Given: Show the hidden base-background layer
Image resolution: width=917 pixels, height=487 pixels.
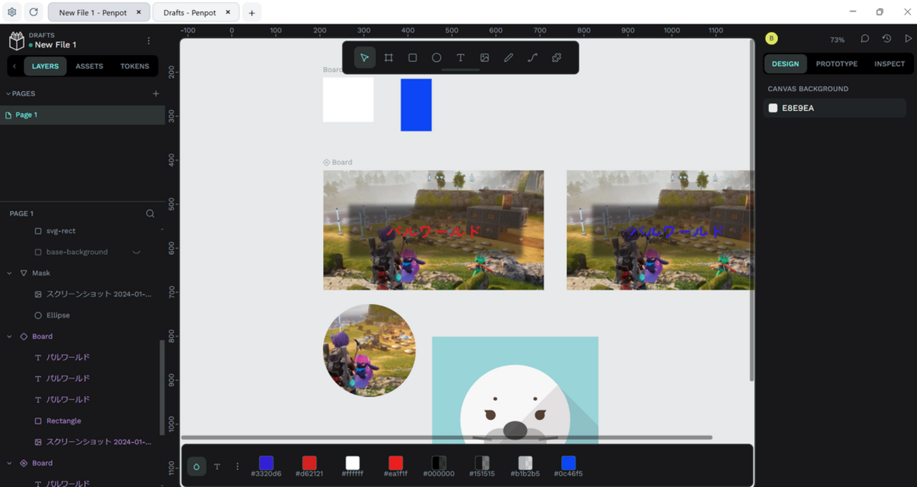Looking at the screenshot, I should pyautogui.click(x=136, y=252).
